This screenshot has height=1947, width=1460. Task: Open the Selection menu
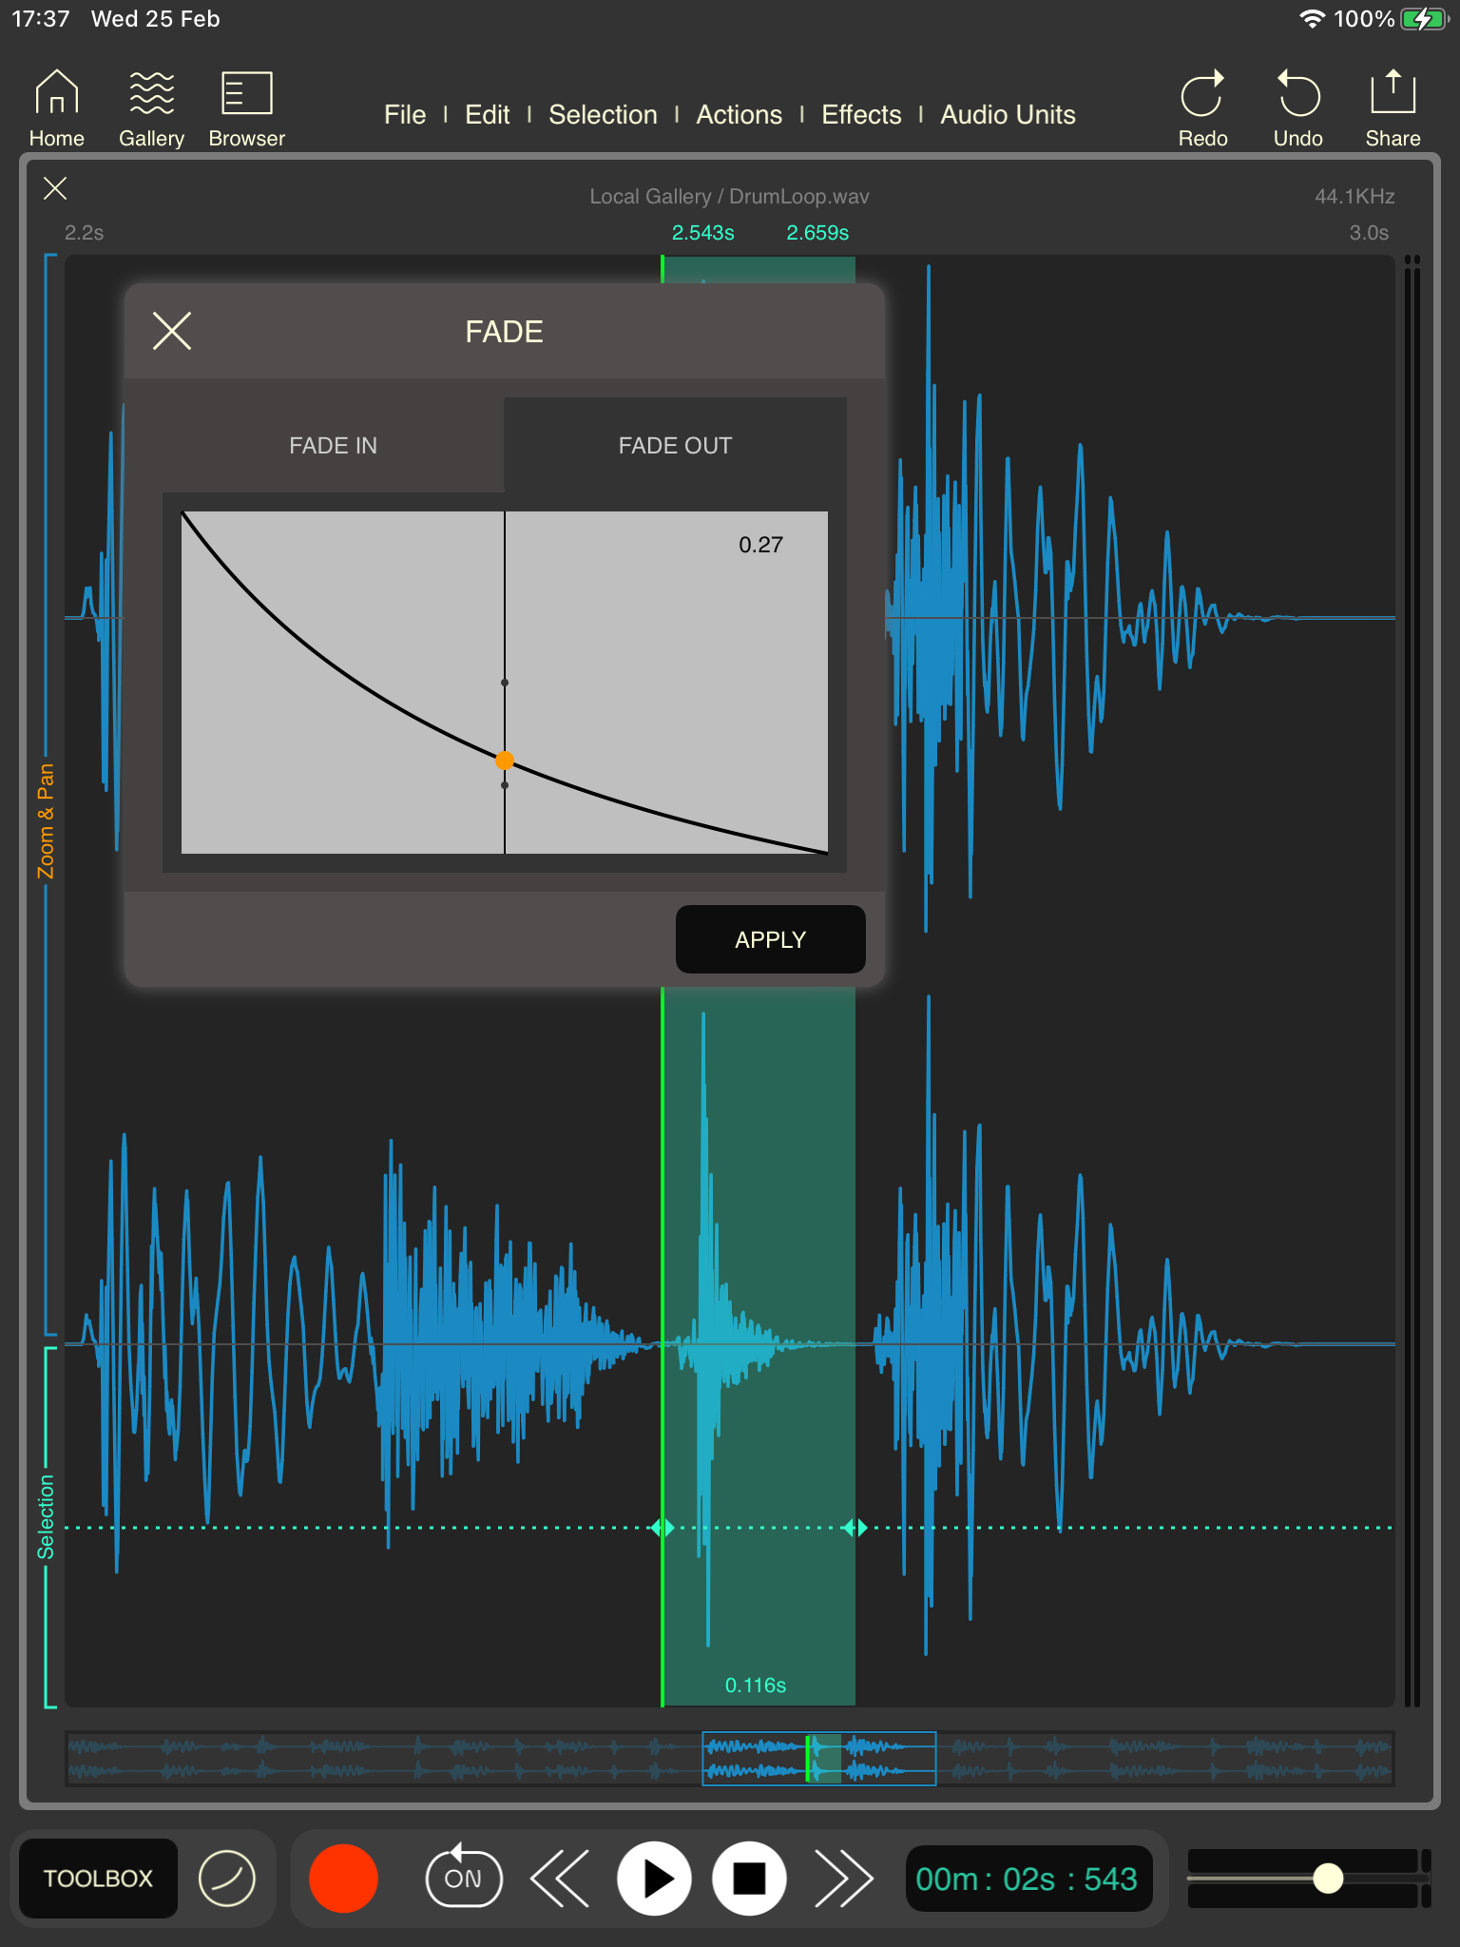(603, 115)
